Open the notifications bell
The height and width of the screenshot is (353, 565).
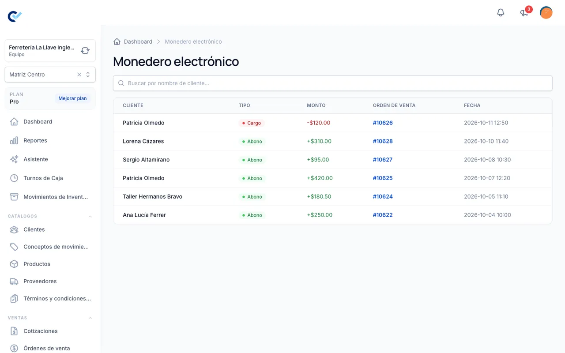[x=501, y=12]
